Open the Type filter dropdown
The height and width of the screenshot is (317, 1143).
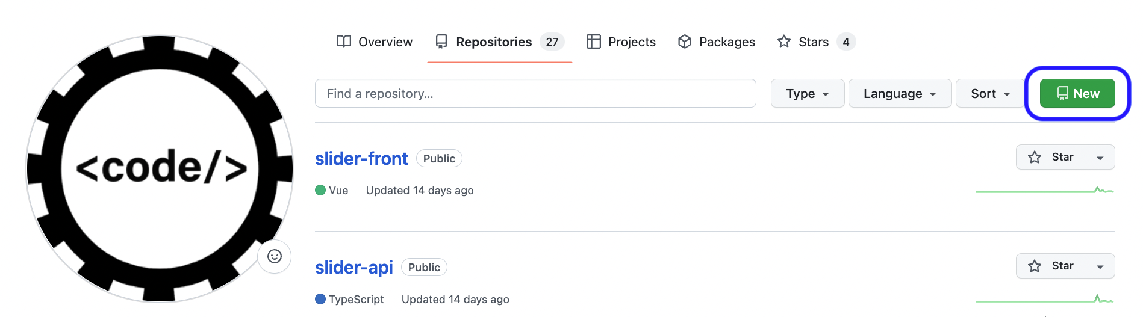coord(808,93)
